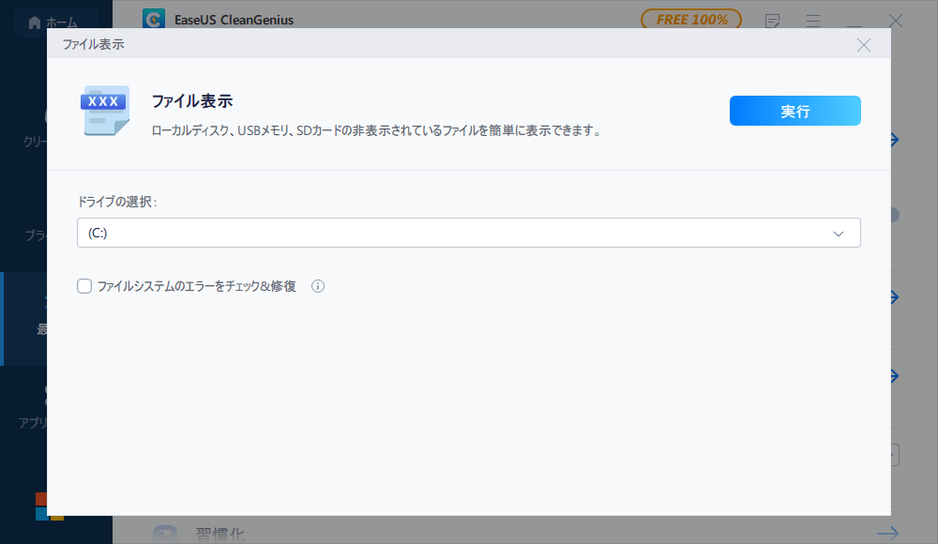This screenshot has height=544, width=938.
Task: Click the FREE 100% badge
Action: pyautogui.click(x=691, y=19)
